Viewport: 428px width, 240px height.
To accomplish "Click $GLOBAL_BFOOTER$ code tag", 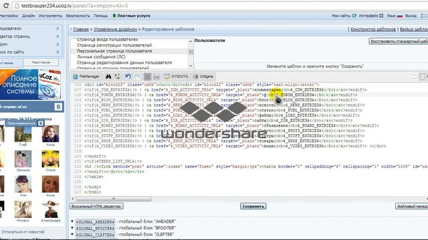I will point(95,228).
